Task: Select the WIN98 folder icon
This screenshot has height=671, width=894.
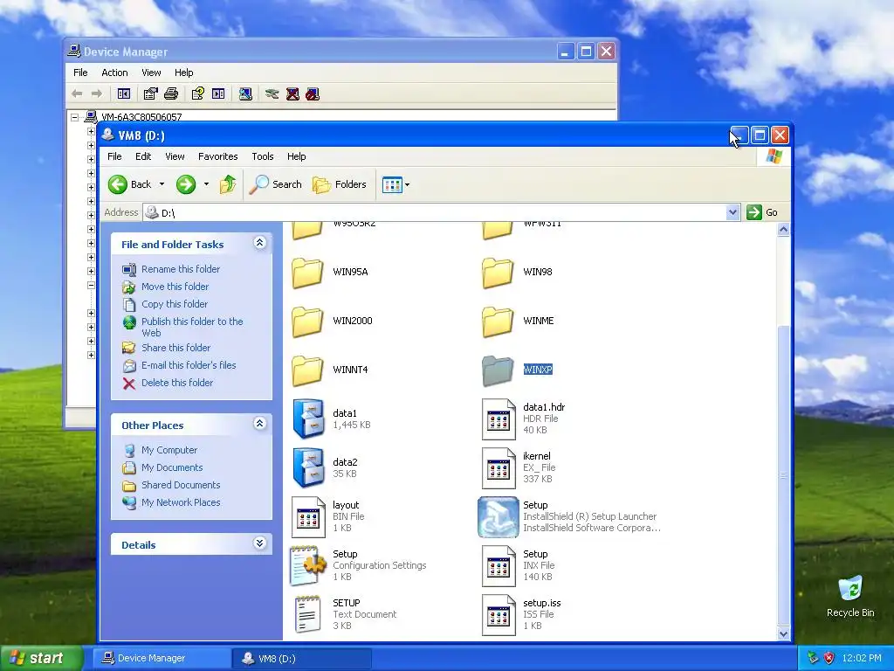Action: click(x=498, y=273)
